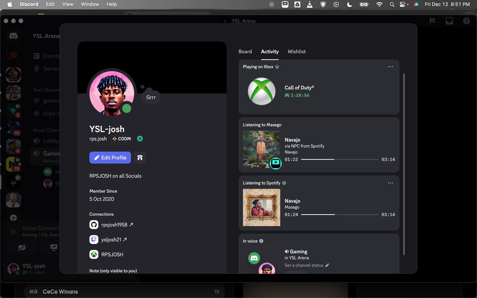Click the CeCe Winans #3 row

(x=124, y=292)
